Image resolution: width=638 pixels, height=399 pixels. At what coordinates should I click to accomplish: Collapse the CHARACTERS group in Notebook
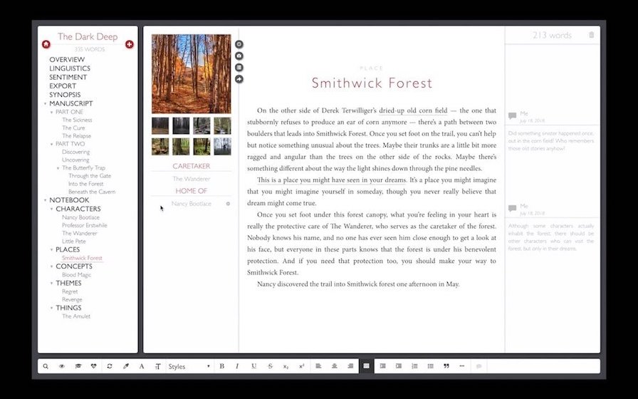coord(52,209)
